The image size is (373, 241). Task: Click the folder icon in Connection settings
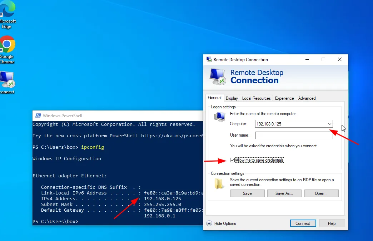point(219,183)
